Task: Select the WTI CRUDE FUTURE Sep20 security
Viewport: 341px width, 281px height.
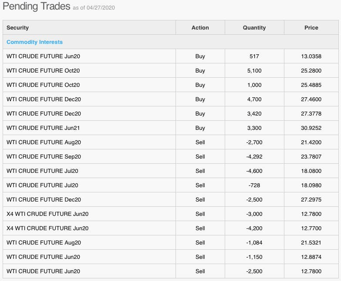Action: tap(44, 157)
